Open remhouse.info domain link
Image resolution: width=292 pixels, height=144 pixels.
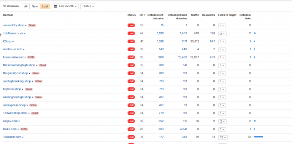click(13, 49)
